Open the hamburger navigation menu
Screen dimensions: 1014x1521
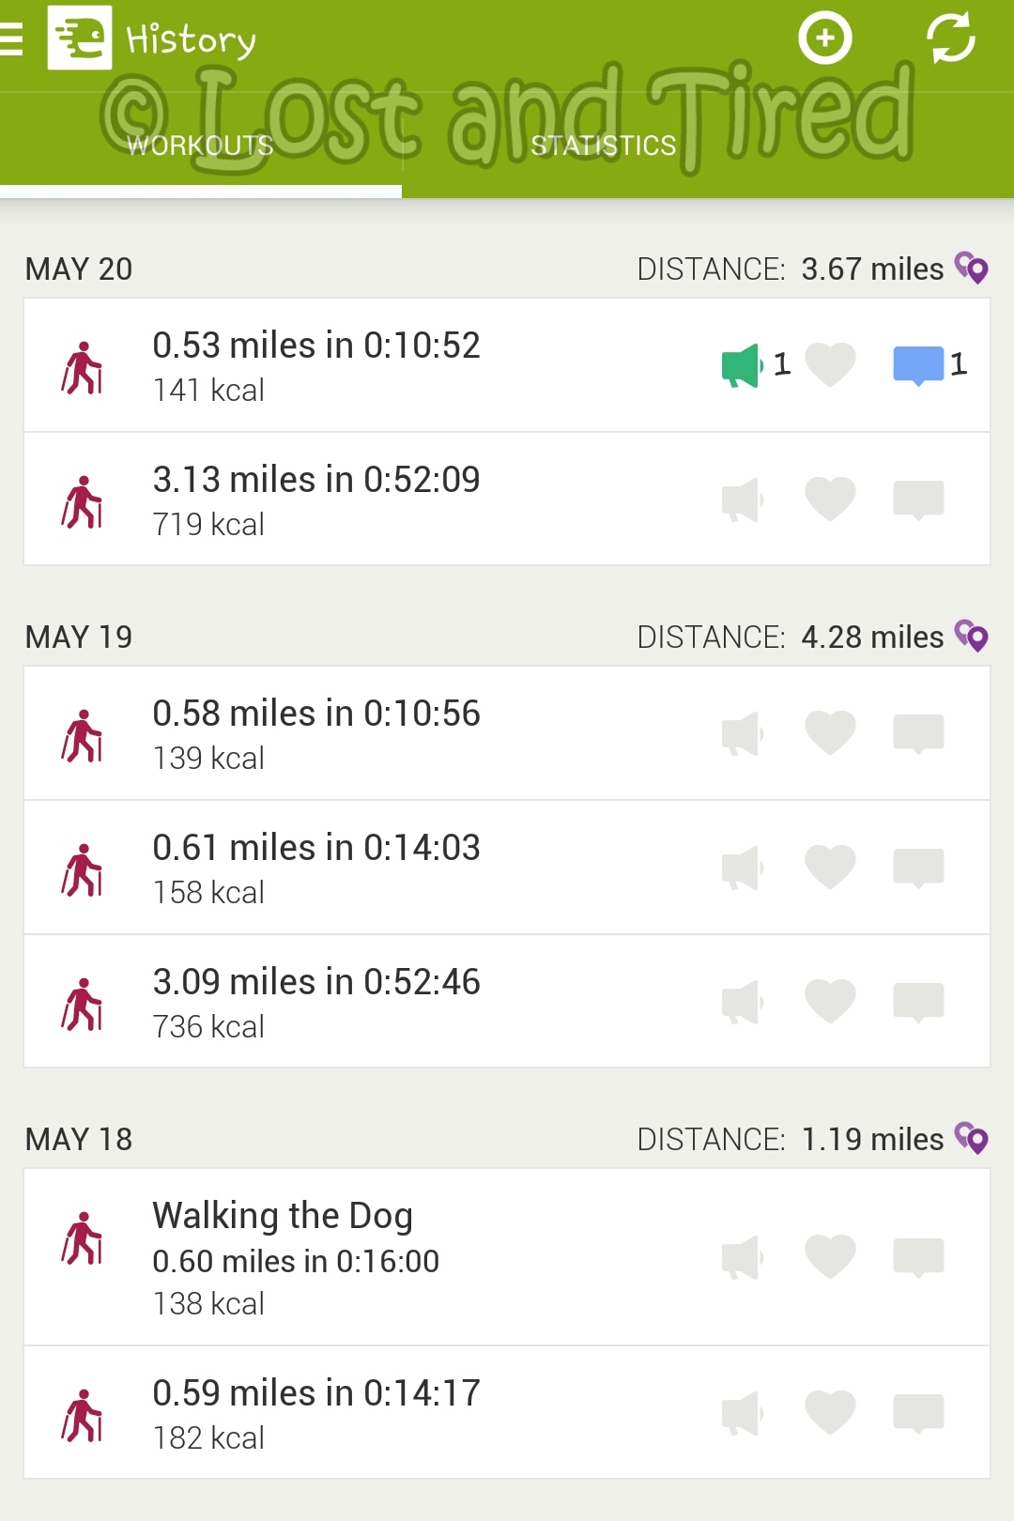pyautogui.click(x=13, y=39)
